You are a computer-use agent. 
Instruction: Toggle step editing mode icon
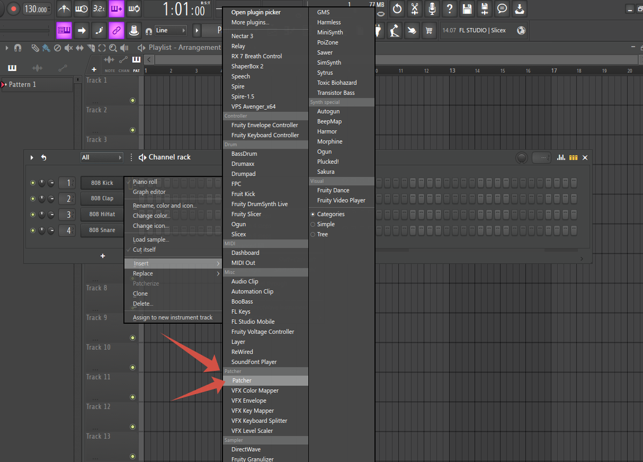[x=99, y=31]
